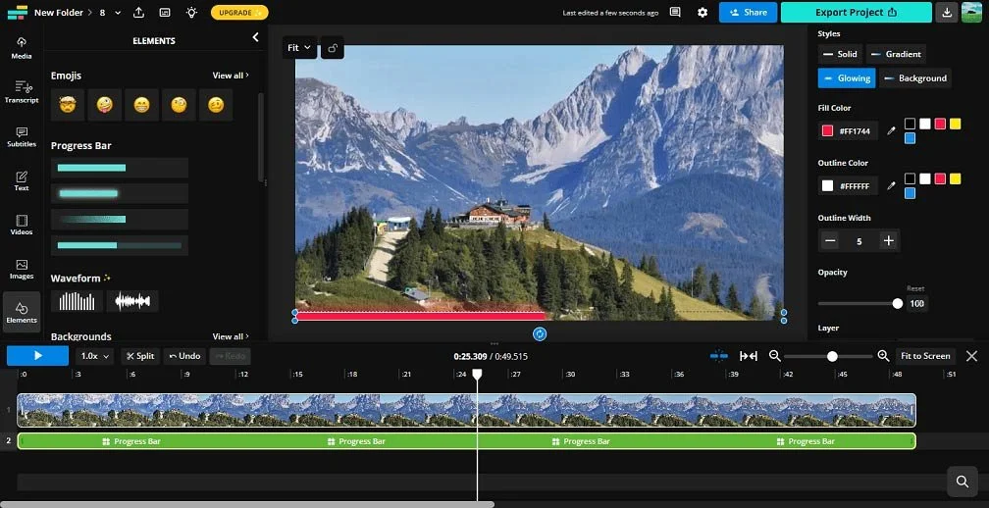989x508 pixels.
Task: Click the UPGRADE button
Action: coord(239,13)
